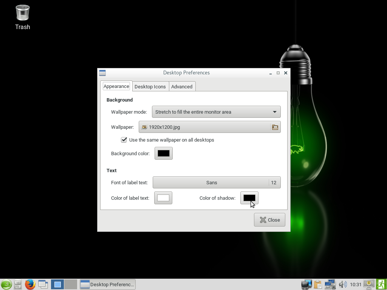Toggle 'Use the same wallpaper on all desktops'
Viewport: 387px width, 290px height.
(124, 140)
